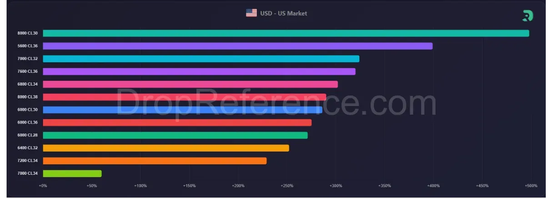Click the 7000 CL34 row label
The image size is (553, 198).
coord(28,173)
